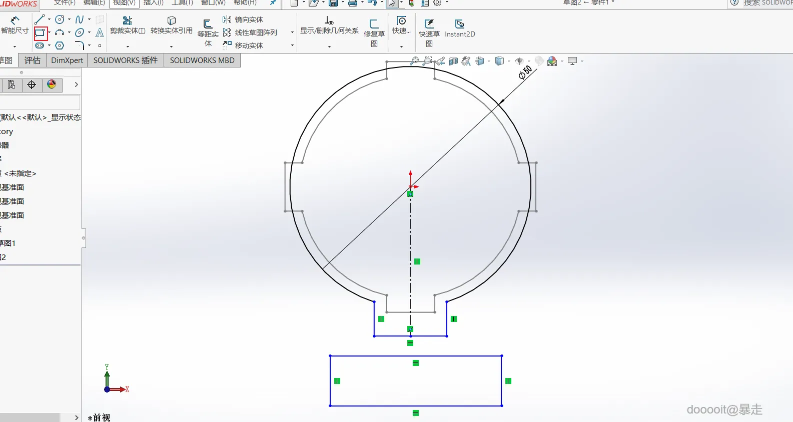Open the Circle tool dropdown arrow
The height and width of the screenshot is (422, 793).
pos(69,19)
